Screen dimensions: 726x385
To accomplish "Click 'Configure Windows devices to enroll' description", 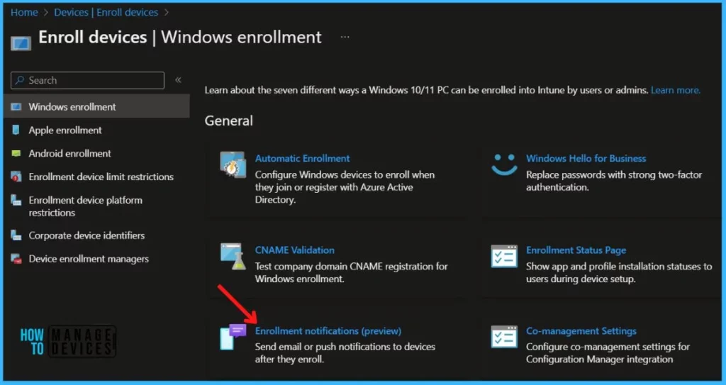I will point(345,187).
